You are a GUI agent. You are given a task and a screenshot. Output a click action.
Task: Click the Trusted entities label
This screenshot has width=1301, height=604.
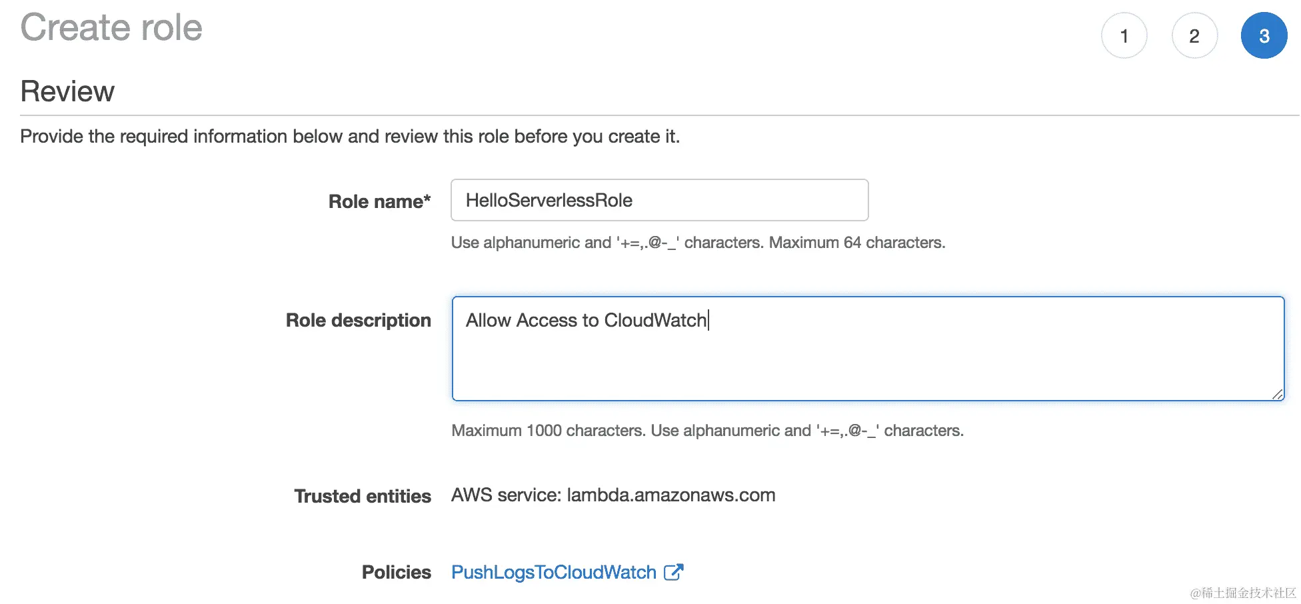point(363,496)
